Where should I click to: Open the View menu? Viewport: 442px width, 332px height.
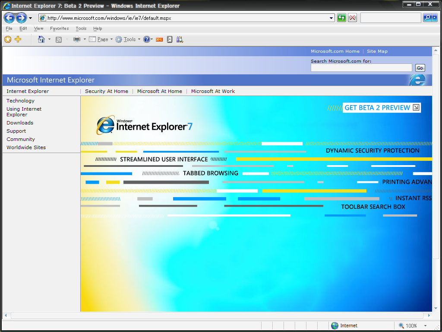[x=38, y=29]
